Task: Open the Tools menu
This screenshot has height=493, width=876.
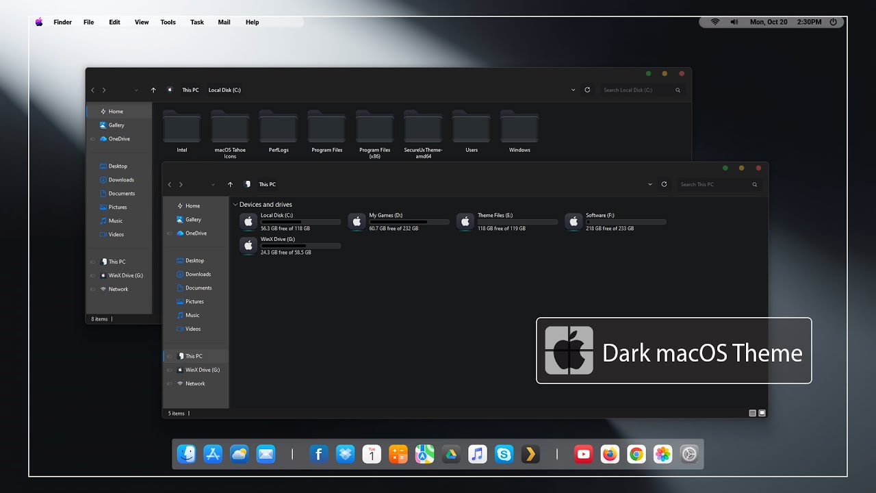Action: 168,22
